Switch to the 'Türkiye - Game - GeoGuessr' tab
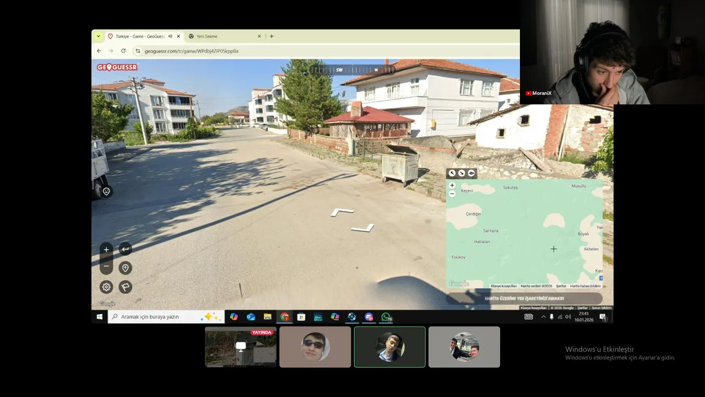 pyautogui.click(x=143, y=36)
